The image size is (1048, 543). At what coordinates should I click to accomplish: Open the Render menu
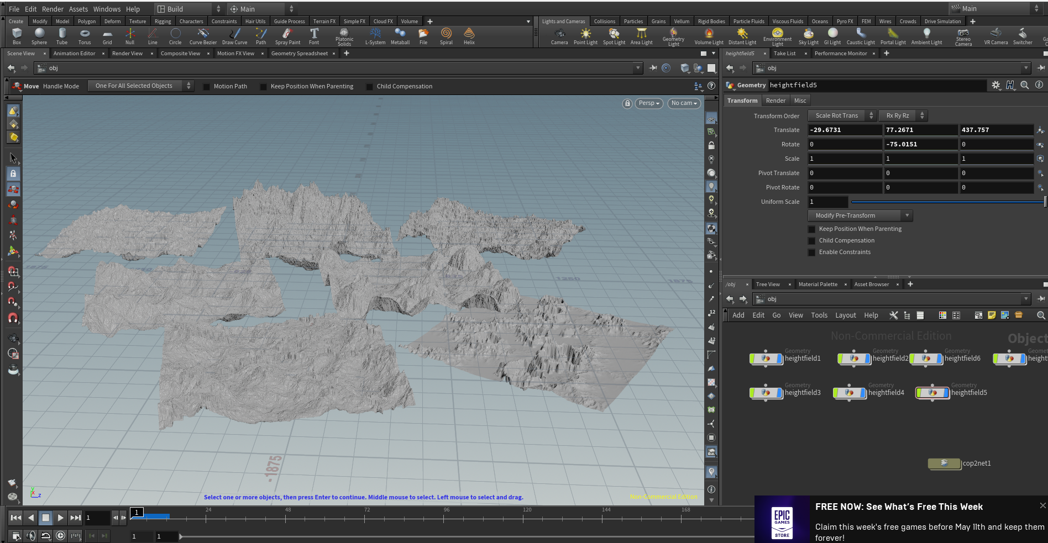tap(53, 9)
